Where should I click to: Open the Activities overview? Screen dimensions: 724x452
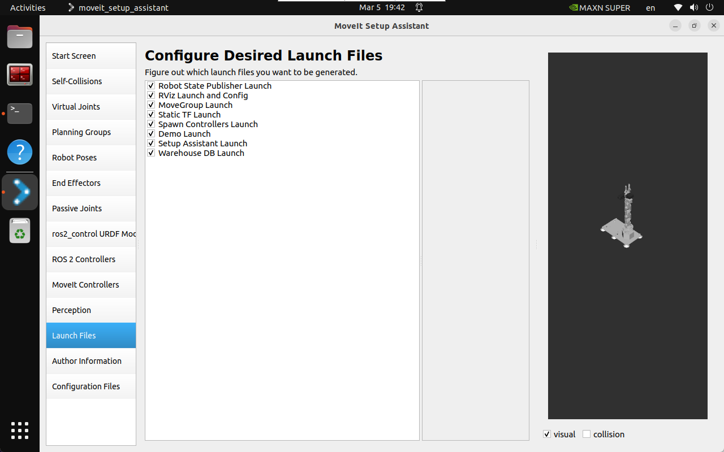[28, 7]
